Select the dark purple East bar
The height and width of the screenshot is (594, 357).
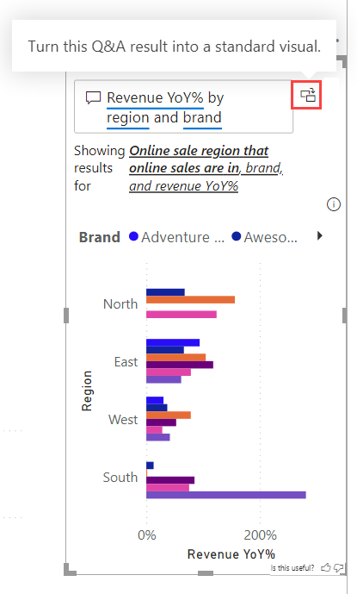180,365
